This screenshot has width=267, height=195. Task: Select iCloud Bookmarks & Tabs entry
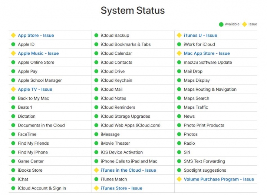(x=126, y=44)
